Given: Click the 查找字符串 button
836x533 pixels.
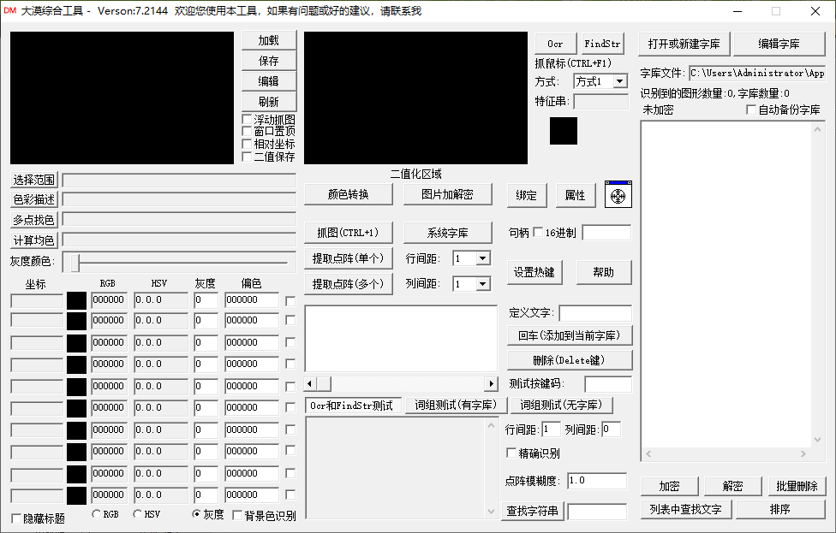Looking at the screenshot, I should click(533, 511).
